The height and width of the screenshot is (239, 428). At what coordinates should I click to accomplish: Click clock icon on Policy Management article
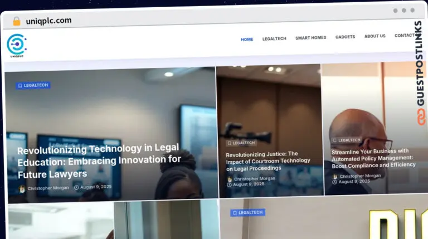click(x=334, y=182)
